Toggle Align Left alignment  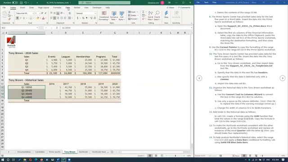tap(51, 18)
